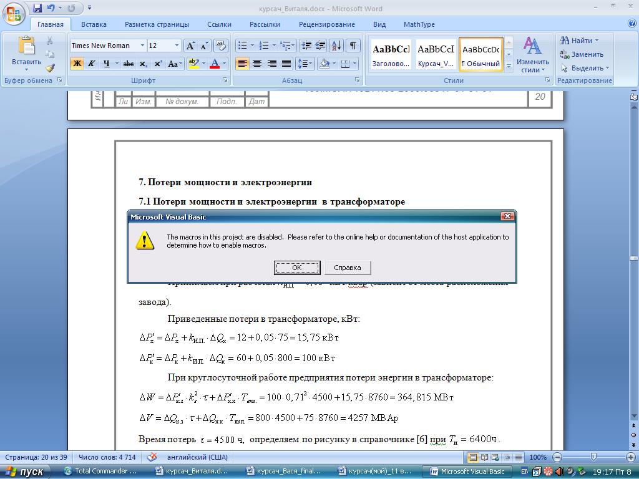Viewport: 639px width, 479px height.
Task: Open the font size 12 dropdown
Action: [177, 45]
